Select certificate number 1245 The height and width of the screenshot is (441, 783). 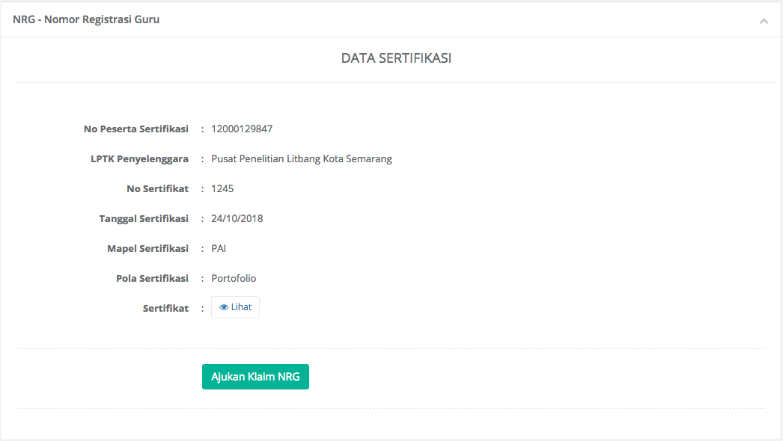coord(222,188)
